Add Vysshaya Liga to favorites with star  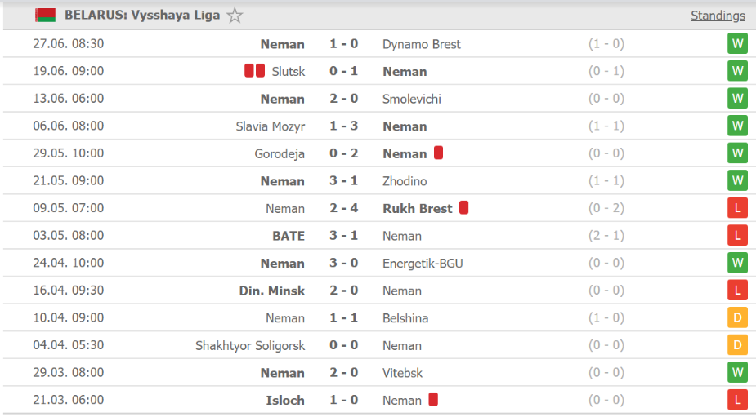(235, 16)
